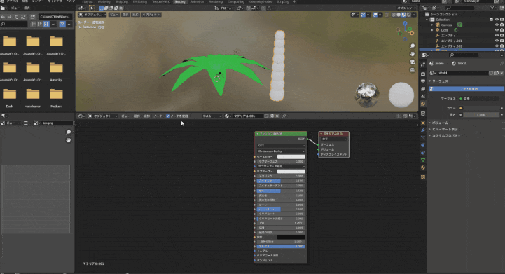Select the viewport pan hand icon
505x274 pixels.
pos(413,54)
